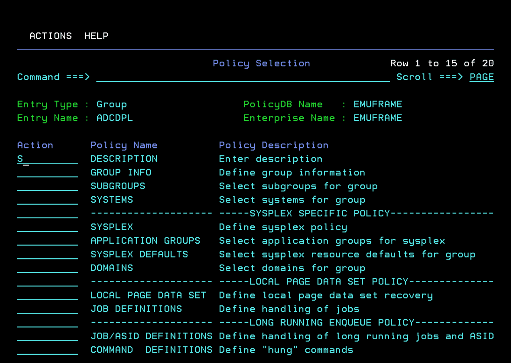
Task: Click the Command input field
Action: click(243, 77)
